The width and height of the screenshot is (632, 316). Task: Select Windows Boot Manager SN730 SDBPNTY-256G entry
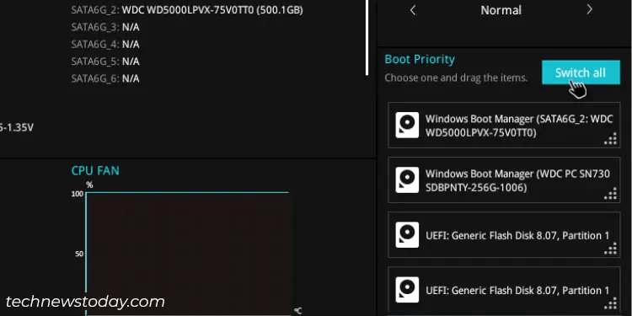point(504,179)
